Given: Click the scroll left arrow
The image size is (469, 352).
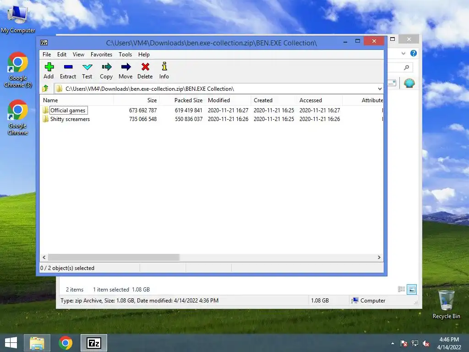Looking at the screenshot, I should point(44,257).
